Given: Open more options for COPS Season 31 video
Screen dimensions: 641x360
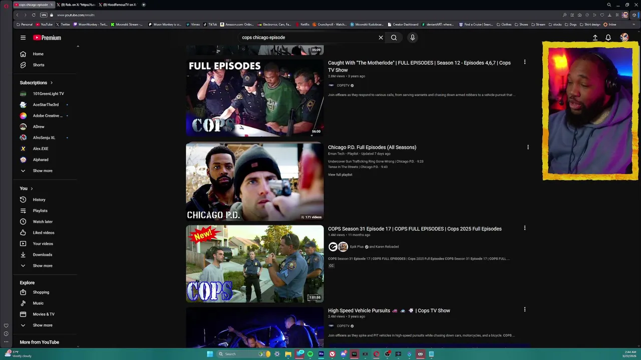Looking at the screenshot, I should pyautogui.click(x=524, y=228).
